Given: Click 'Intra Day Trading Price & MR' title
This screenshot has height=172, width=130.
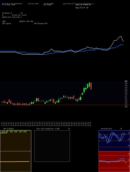Looking at the screenshot, I should point(48,129).
